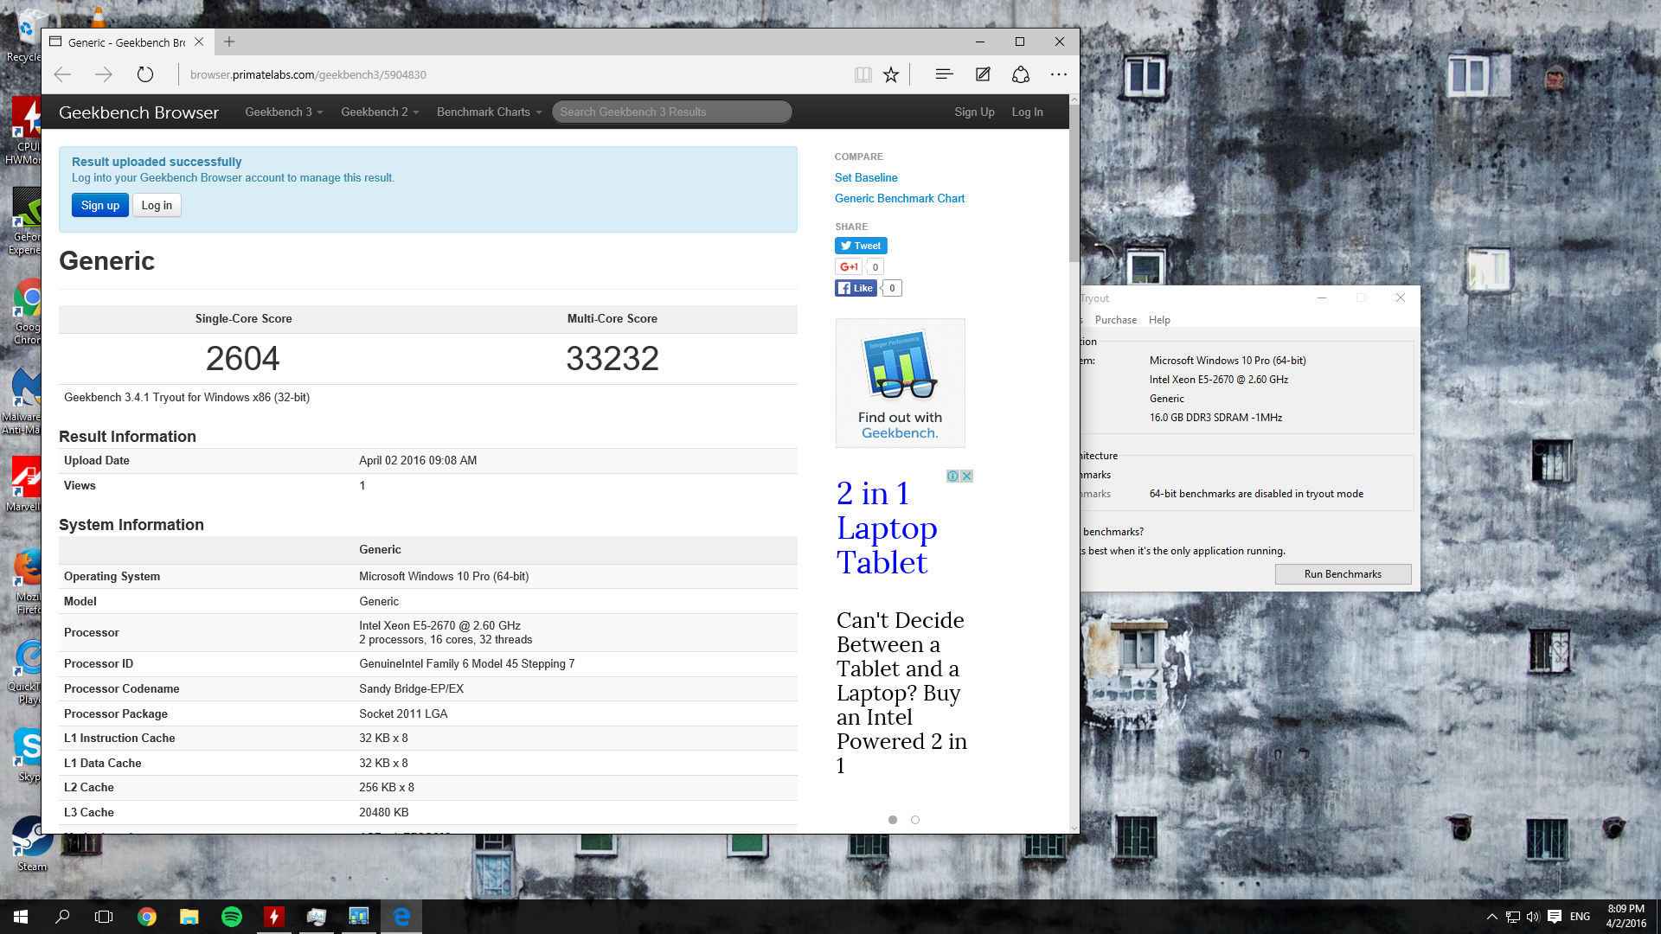Open Mozilla Firefox desktop shortcut
Image resolution: width=1661 pixels, height=934 pixels.
28,581
